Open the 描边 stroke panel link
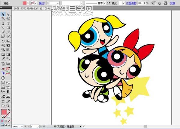The height and width of the screenshot is (129, 180). (42, 3)
